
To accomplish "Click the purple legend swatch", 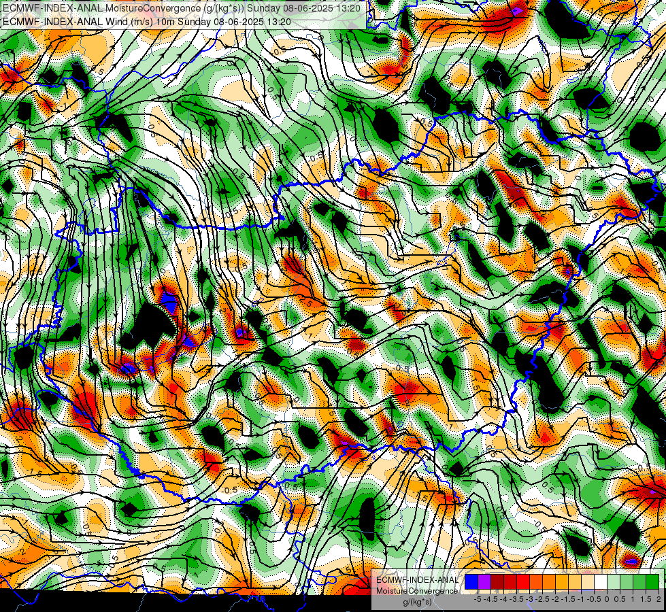I will click(484, 581).
